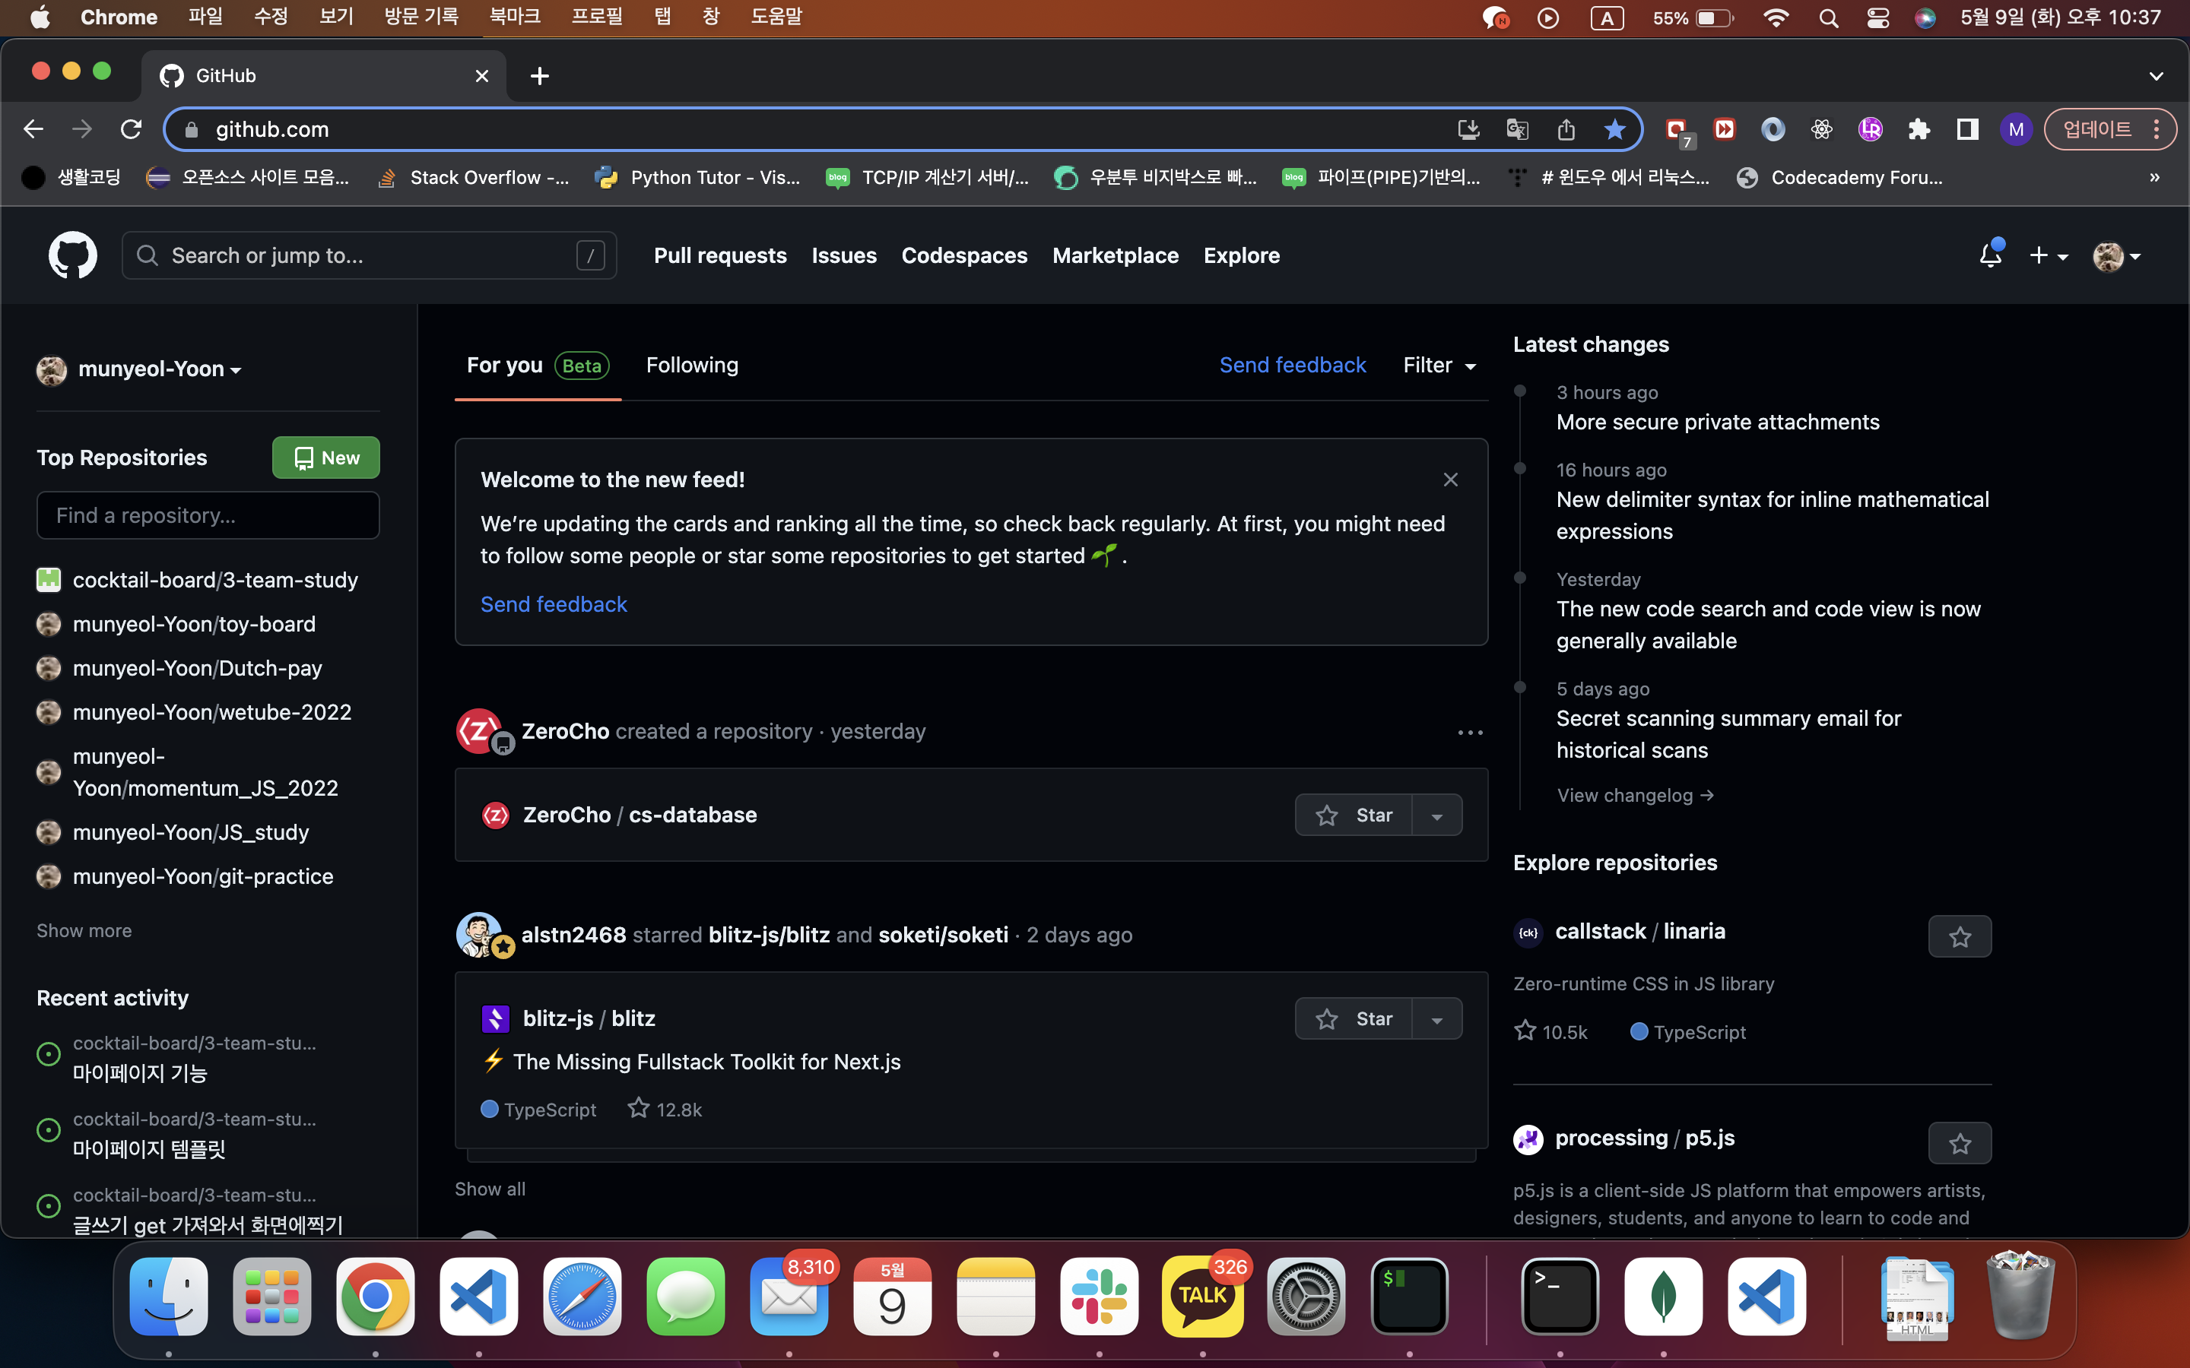Star the callstack/linaria repository
2190x1368 pixels.
pyautogui.click(x=1960, y=936)
